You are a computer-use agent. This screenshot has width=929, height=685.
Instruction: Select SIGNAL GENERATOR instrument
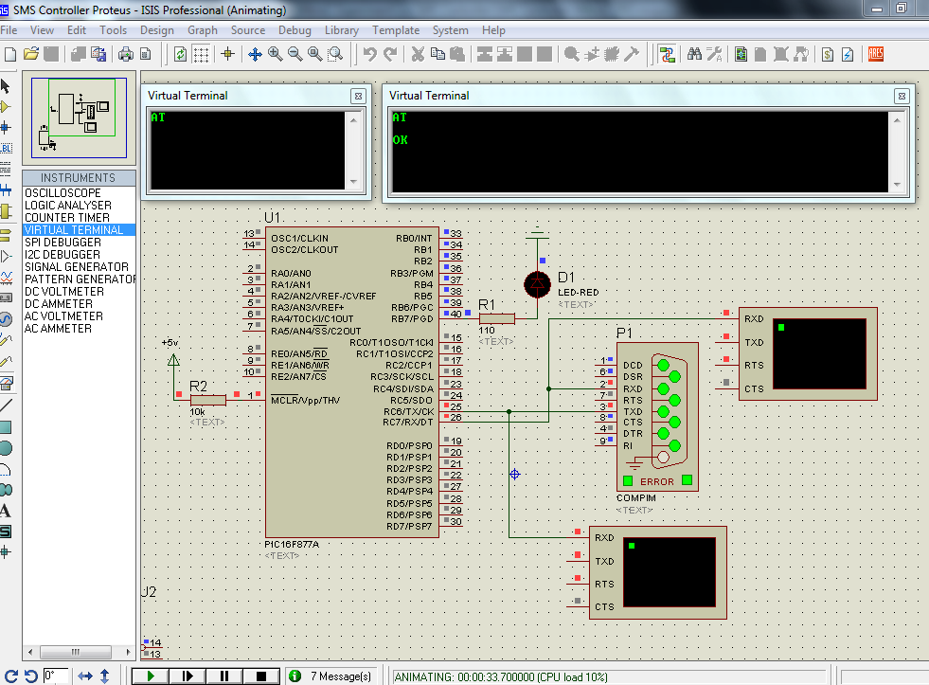tap(79, 267)
